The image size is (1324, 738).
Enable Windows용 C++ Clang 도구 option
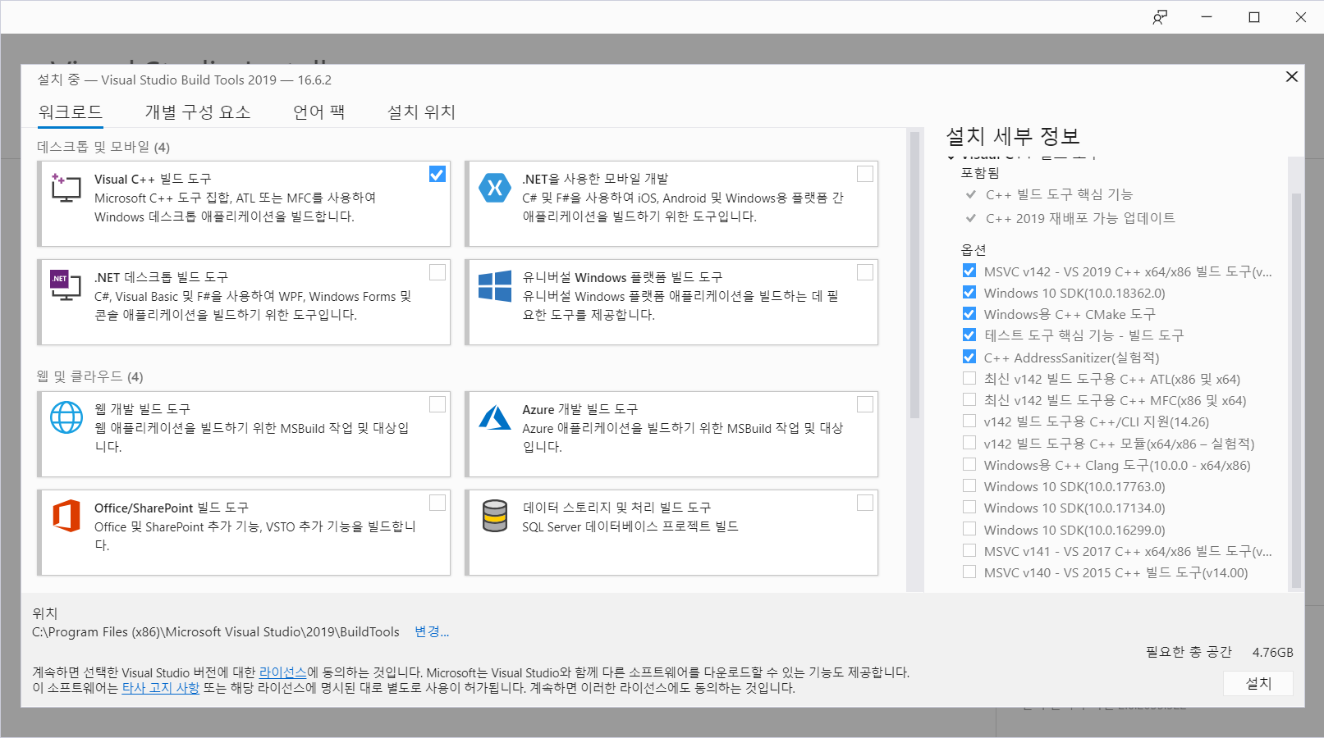969,465
